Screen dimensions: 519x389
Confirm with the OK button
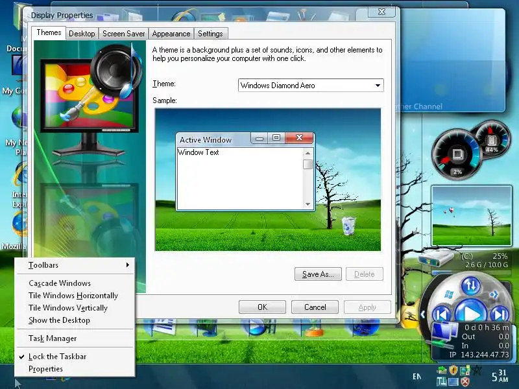(x=262, y=307)
